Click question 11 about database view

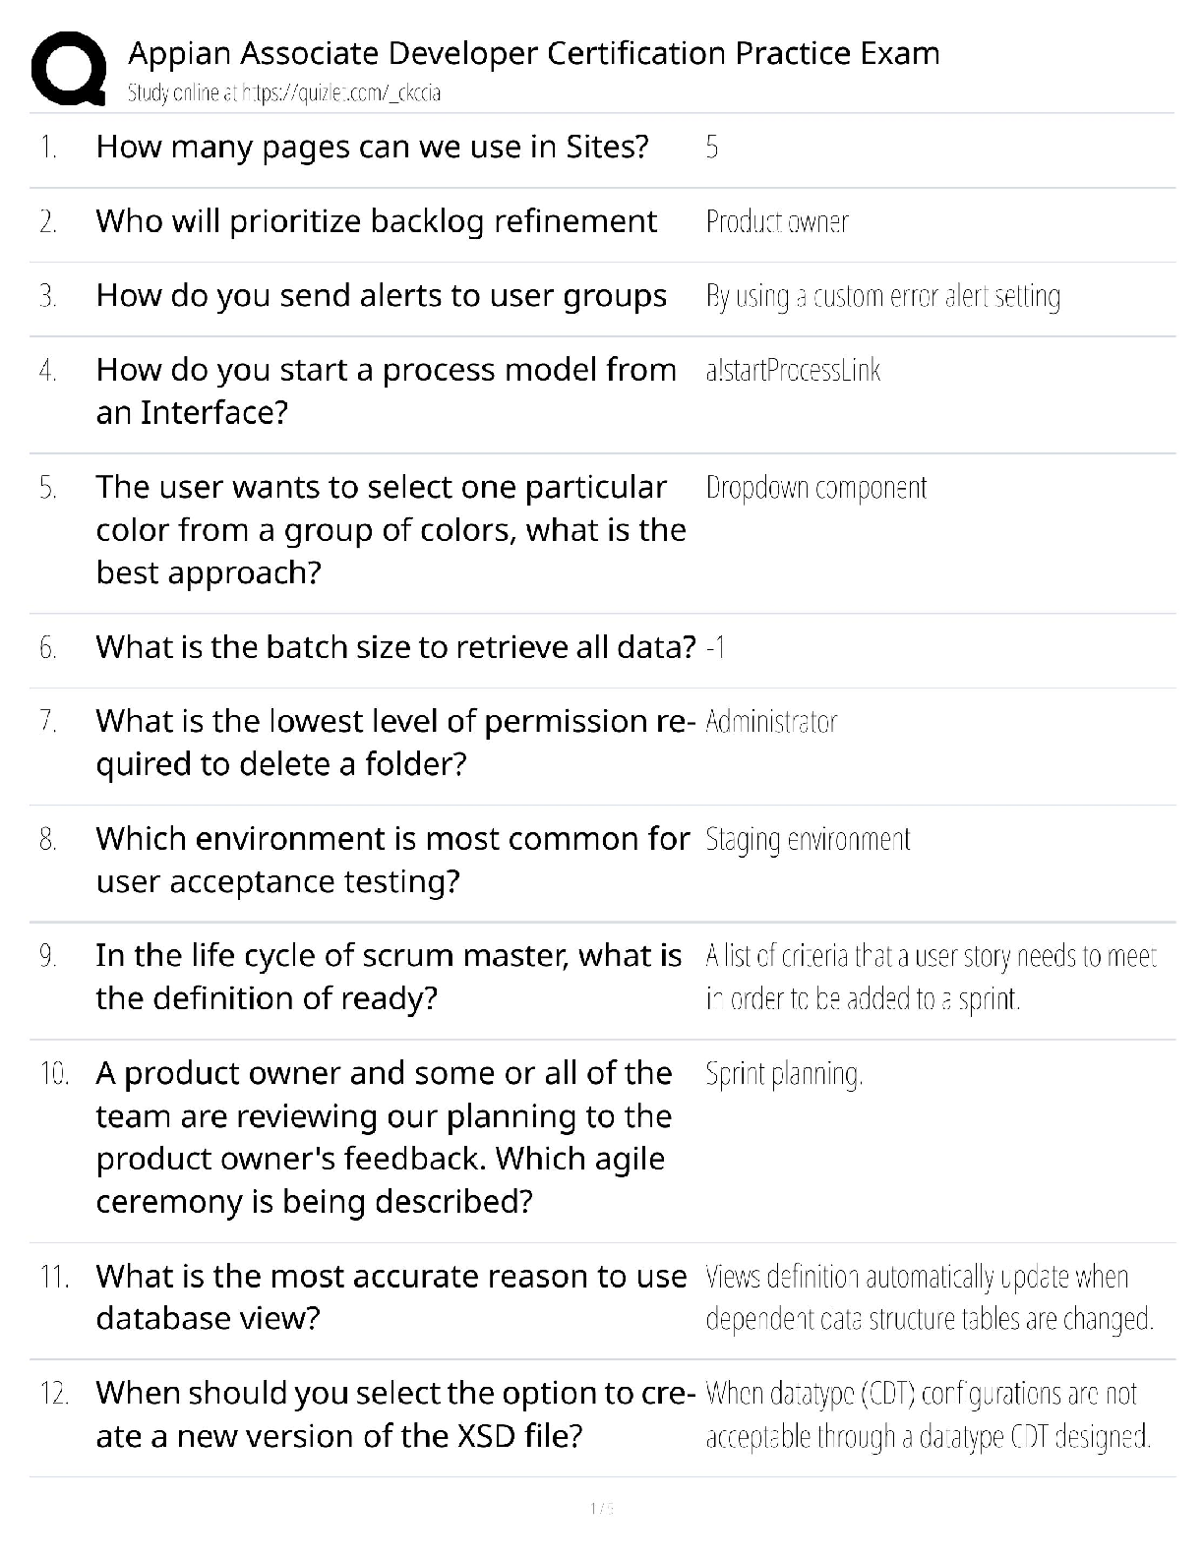(391, 1297)
